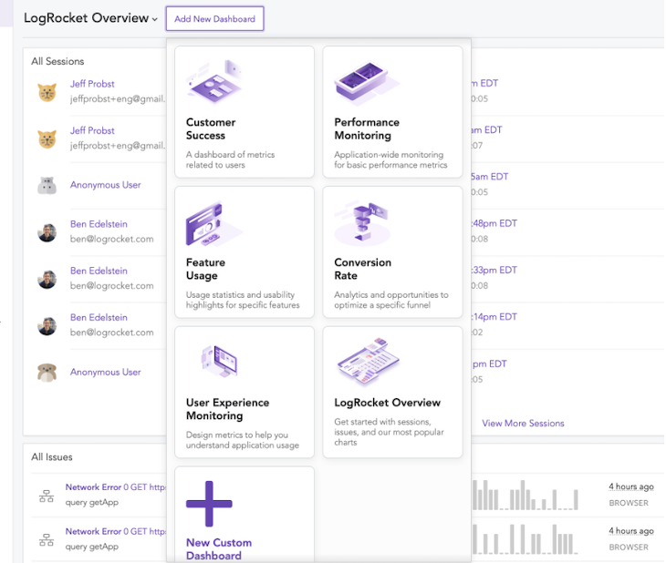Click the bar chart of first Network Error
This screenshot has height=563, width=666.
coord(525,495)
